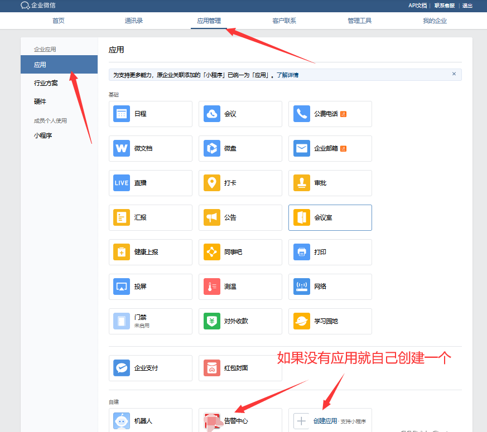Open 小程序 in the sidebar

pos(42,135)
